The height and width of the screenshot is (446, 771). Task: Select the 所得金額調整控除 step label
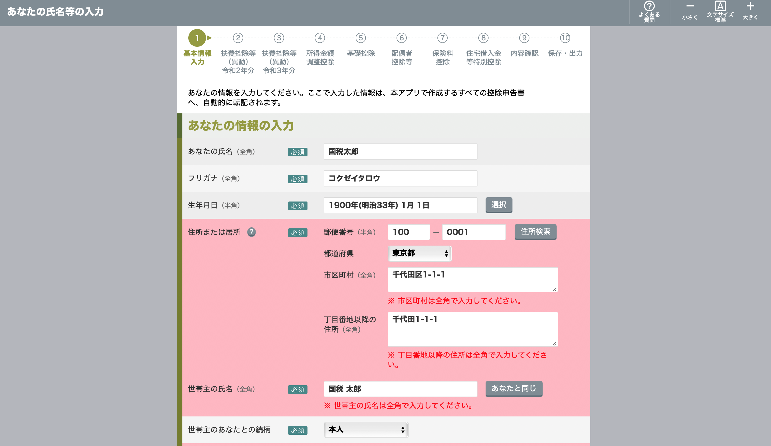[320, 57]
